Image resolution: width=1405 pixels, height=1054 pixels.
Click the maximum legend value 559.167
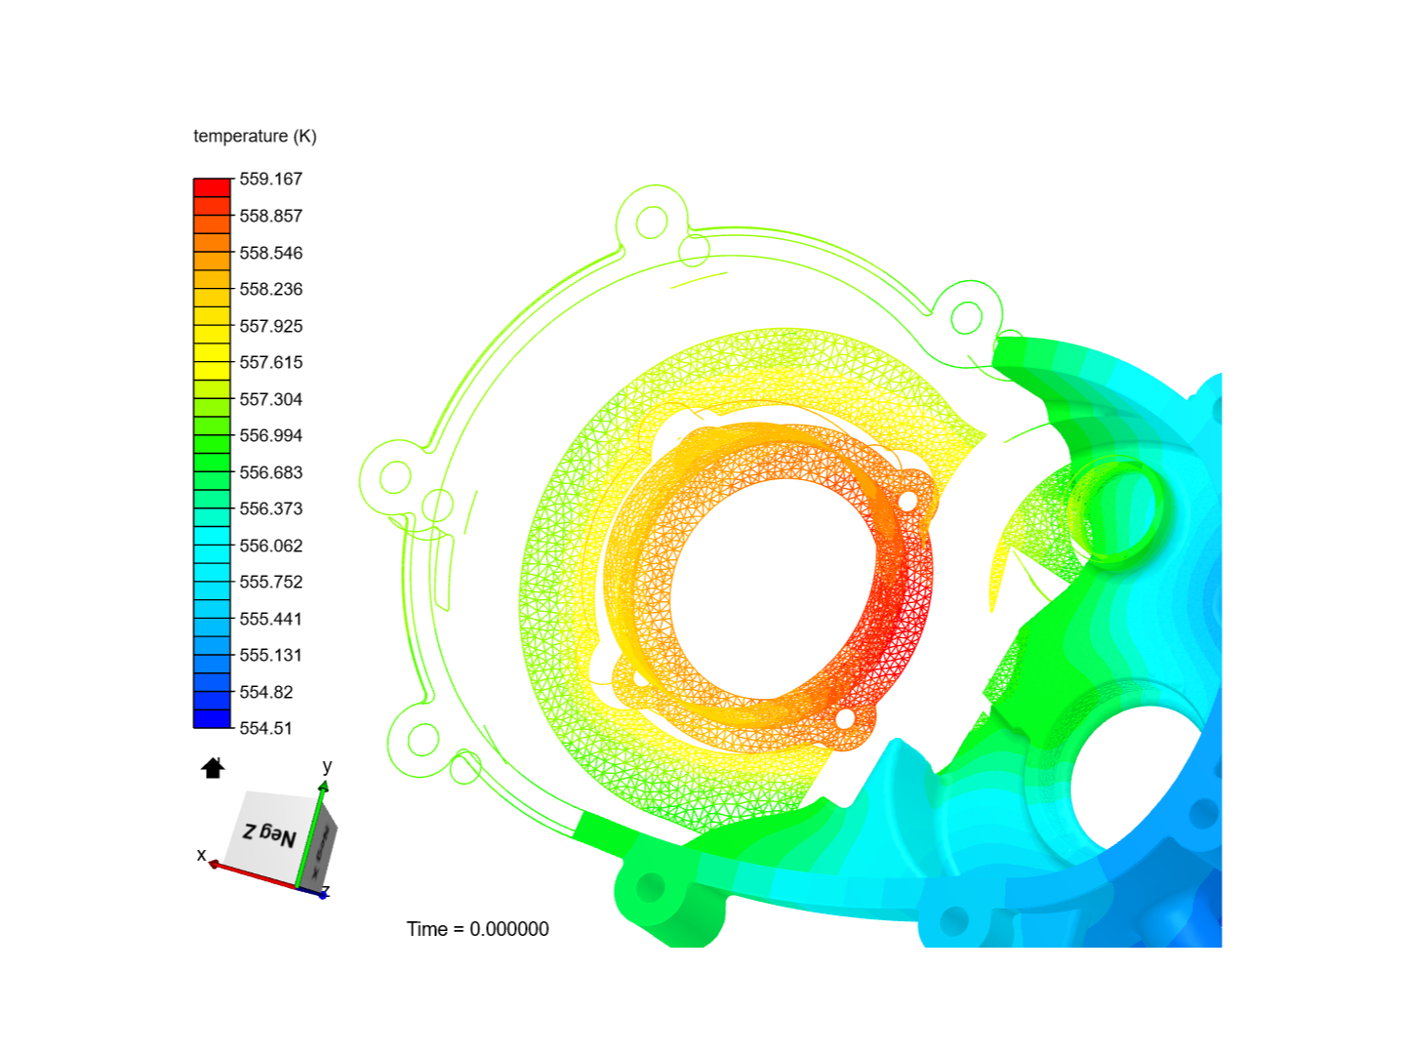(x=271, y=179)
